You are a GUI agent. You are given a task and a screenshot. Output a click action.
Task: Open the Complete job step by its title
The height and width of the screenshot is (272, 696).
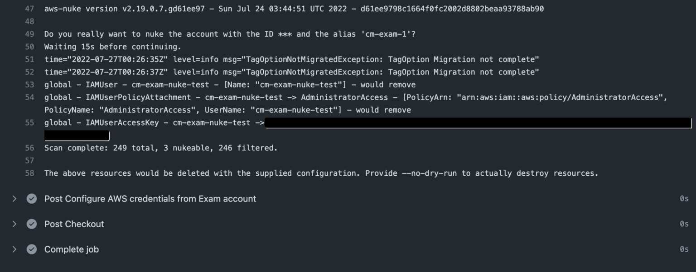[71, 249]
